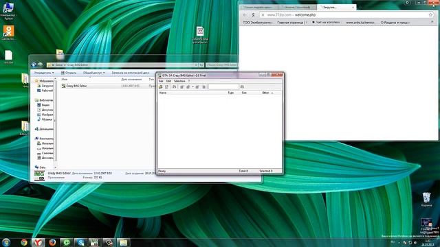Open Yandex browser from the taskbar

(38, 242)
